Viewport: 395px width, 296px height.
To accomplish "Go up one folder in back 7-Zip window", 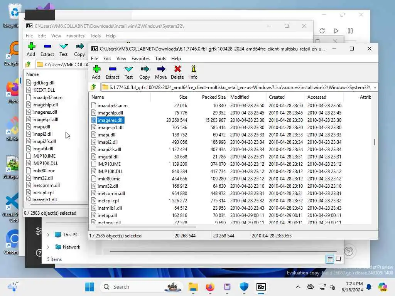I will (28, 64).
